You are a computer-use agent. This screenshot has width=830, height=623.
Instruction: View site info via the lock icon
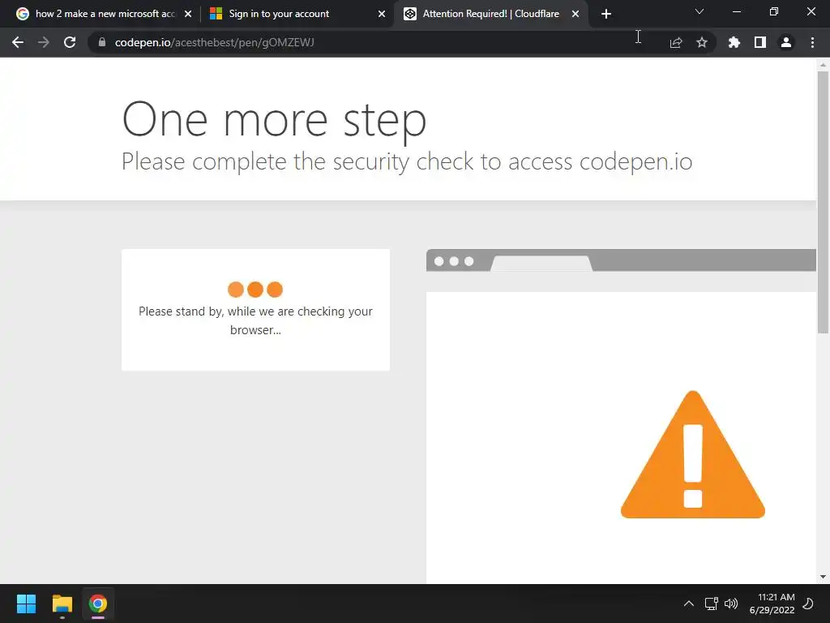tap(102, 42)
